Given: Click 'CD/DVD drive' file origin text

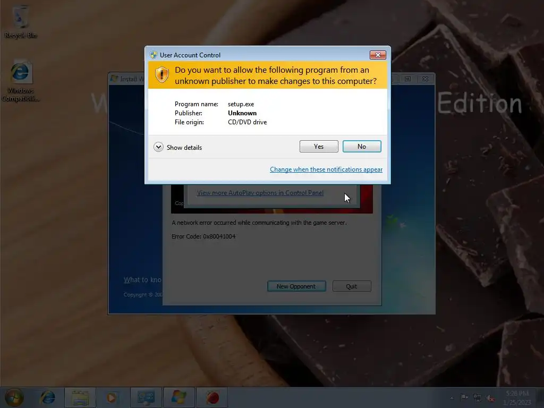Looking at the screenshot, I should click(x=248, y=122).
